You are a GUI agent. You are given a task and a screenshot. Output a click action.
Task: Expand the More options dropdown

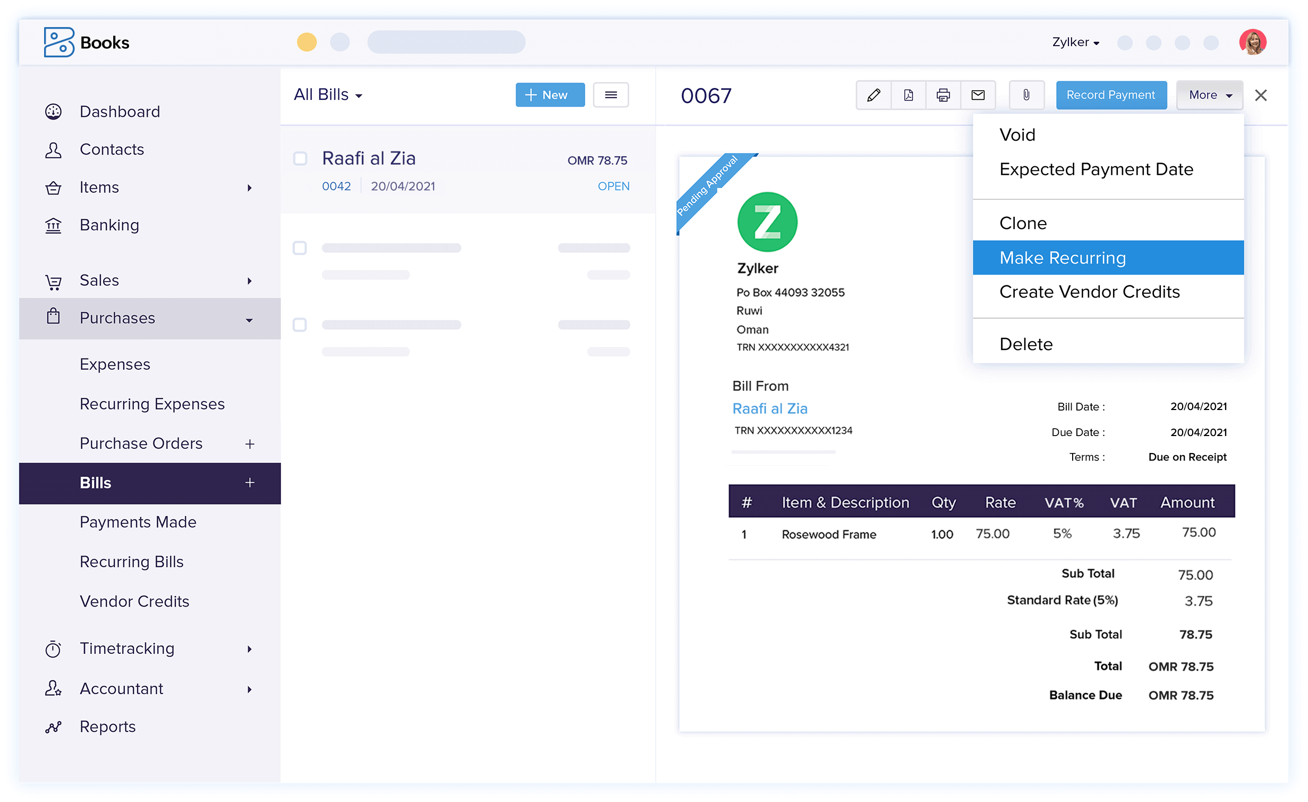click(x=1208, y=95)
